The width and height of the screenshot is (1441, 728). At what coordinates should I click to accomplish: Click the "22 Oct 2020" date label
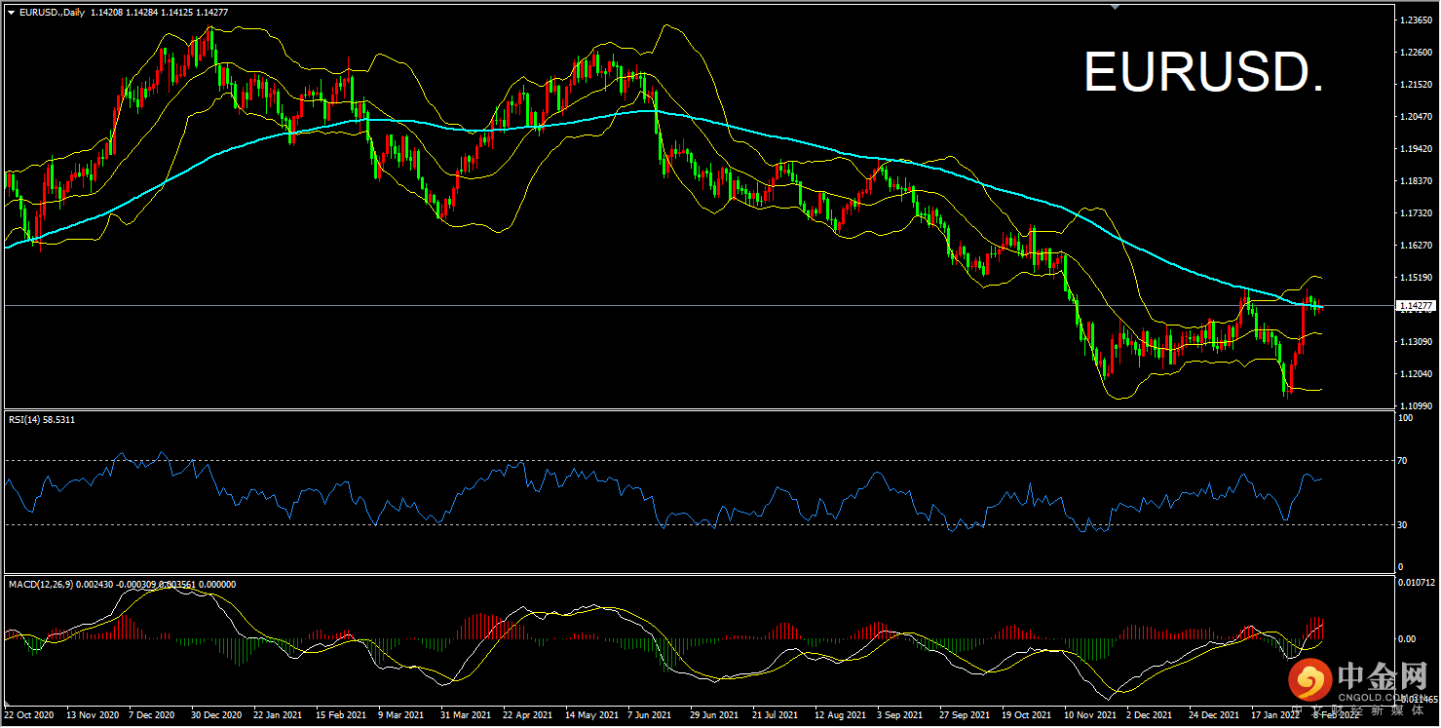pyautogui.click(x=29, y=714)
